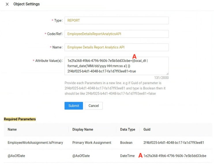
Task: Click the DateTime data type cell
Action: [127, 156]
